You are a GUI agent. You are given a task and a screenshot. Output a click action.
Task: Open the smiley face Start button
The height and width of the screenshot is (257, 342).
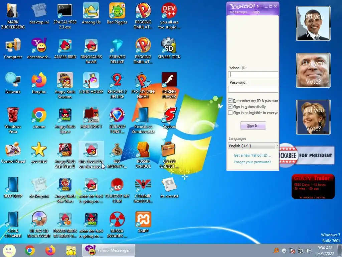(9, 250)
